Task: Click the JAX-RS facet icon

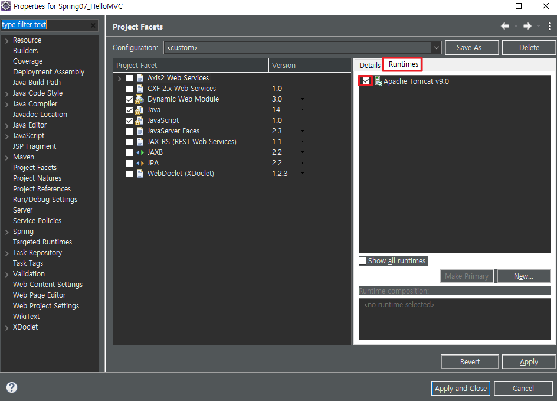Action: [x=140, y=142]
